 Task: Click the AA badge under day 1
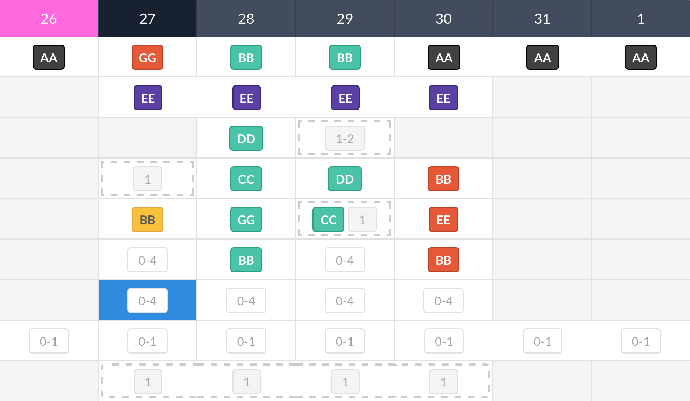coord(641,57)
